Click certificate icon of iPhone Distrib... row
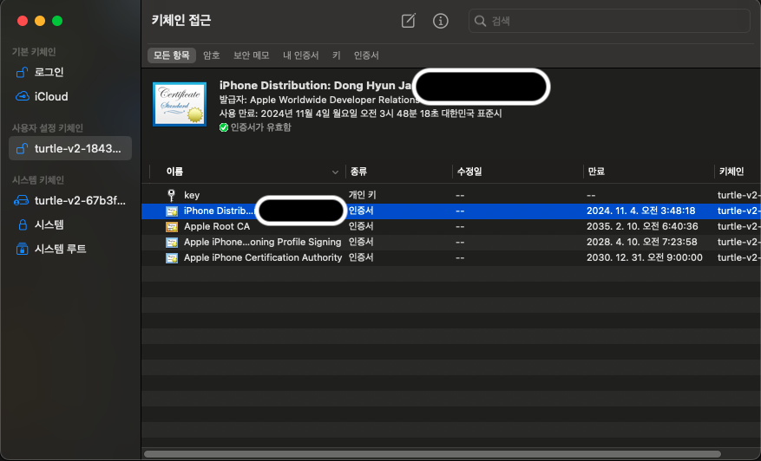 [x=172, y=211]
